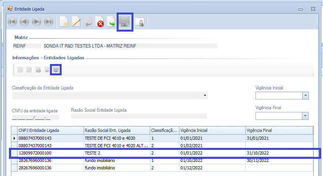Go to the previous record

(25, 22)
